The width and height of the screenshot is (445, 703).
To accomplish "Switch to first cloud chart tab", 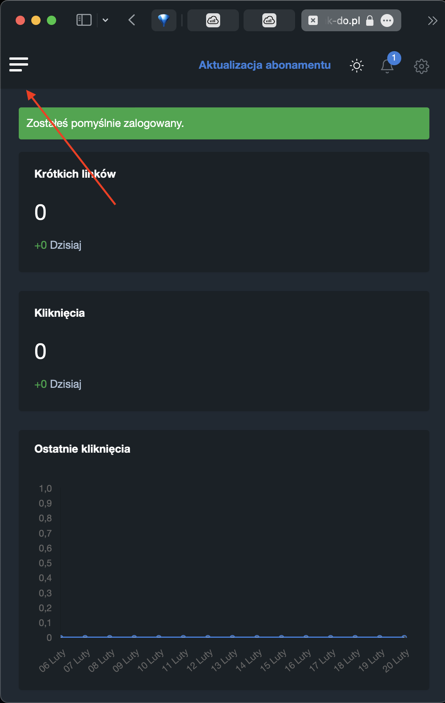I will coord(213,20).
